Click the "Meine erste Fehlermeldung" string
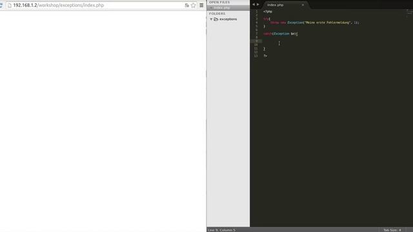Screen dimensions: 413x232 (x=328, y=23)
